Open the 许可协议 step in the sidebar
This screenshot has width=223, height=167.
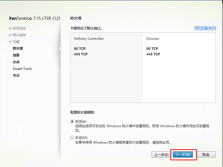click(20, 28)
